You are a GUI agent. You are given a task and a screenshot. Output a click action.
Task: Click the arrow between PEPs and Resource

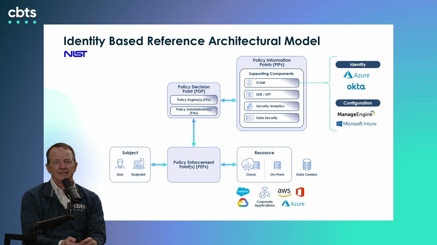pyautogui.click(x=228, y=165)
